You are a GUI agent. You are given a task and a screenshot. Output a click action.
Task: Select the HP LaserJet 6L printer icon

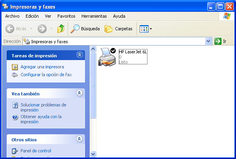click(107, 57)
